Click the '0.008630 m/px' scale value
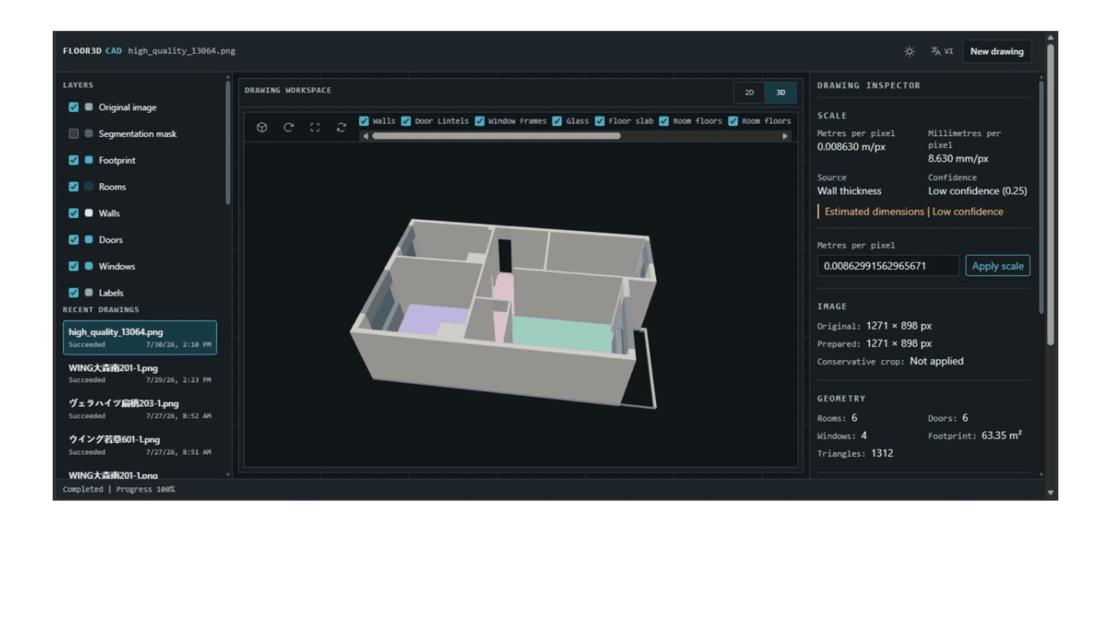 click(x=851, y=147)
